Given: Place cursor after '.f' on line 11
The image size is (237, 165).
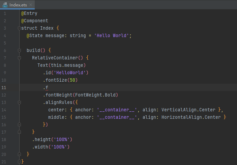Looking at the screenshot, I should (49, 87).
